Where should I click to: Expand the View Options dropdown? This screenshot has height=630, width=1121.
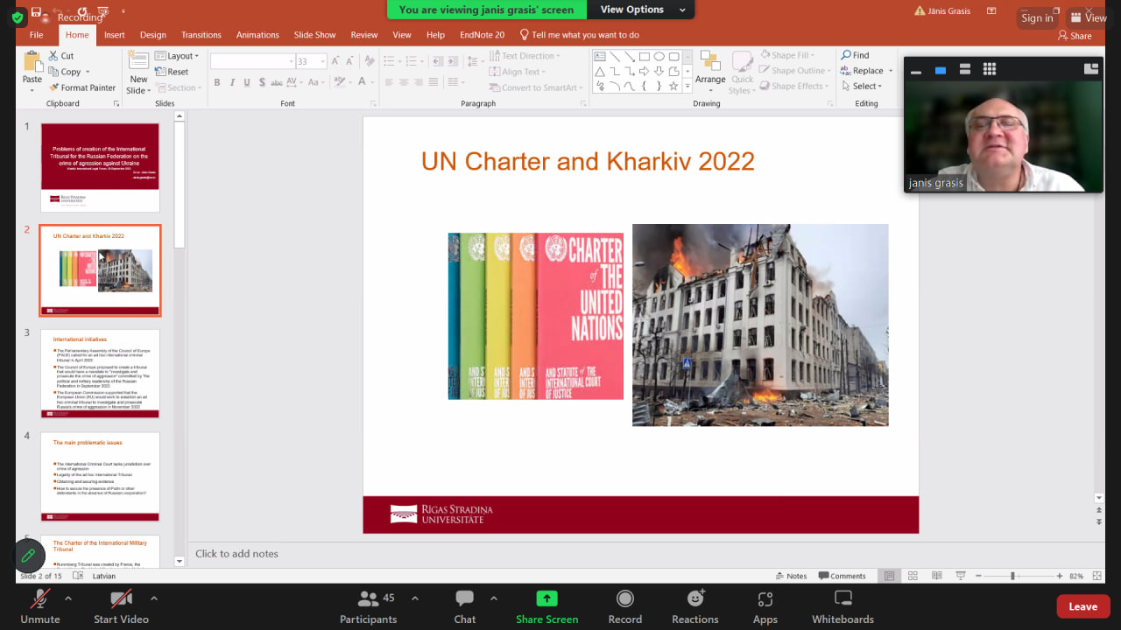(643, 10)
